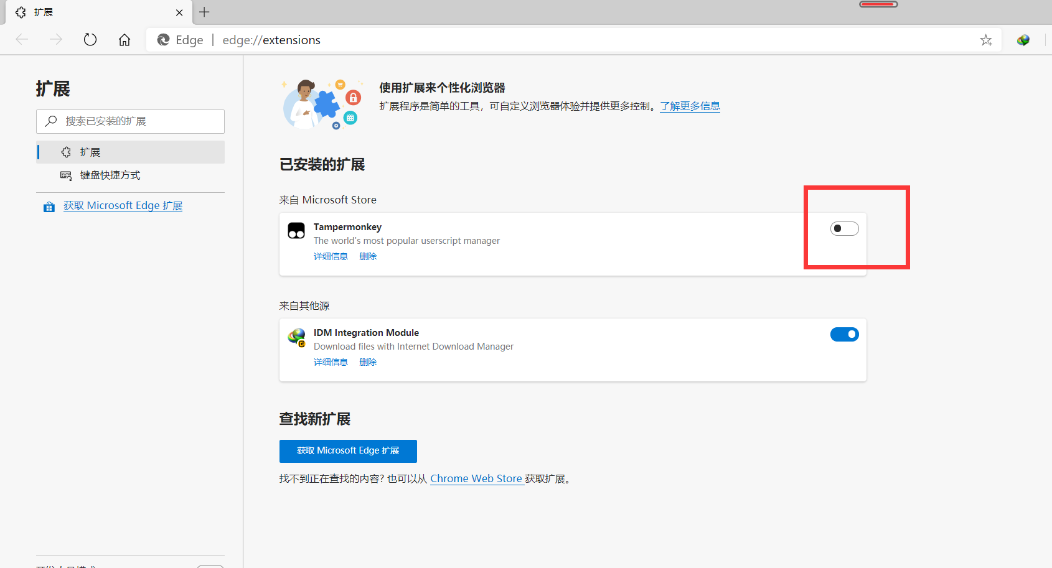Click the IDM Integration Module icon
Screen dimensions: 1052x568
(x=296, y=337)
